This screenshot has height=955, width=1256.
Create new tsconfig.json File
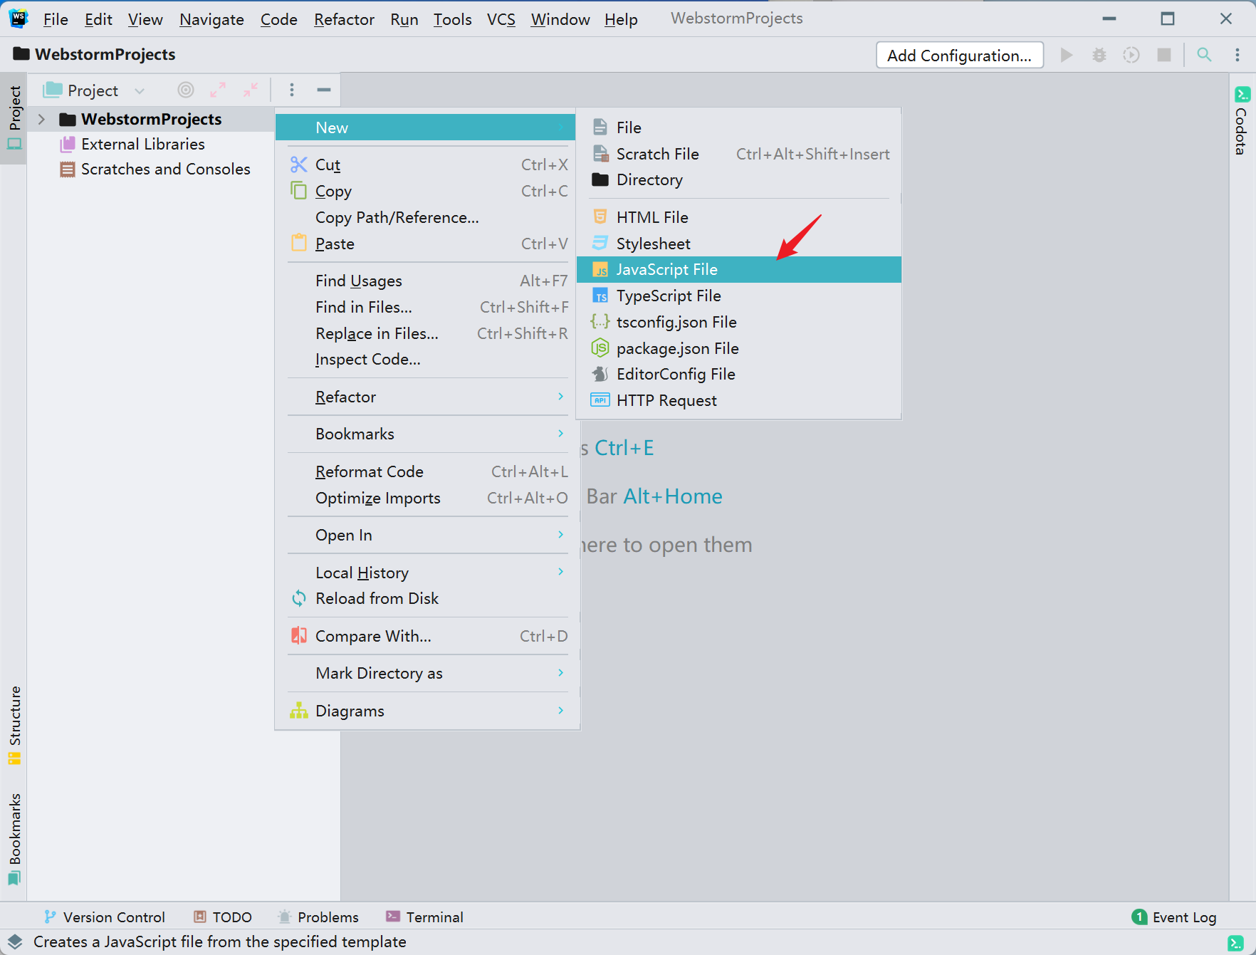click(739, 322)
